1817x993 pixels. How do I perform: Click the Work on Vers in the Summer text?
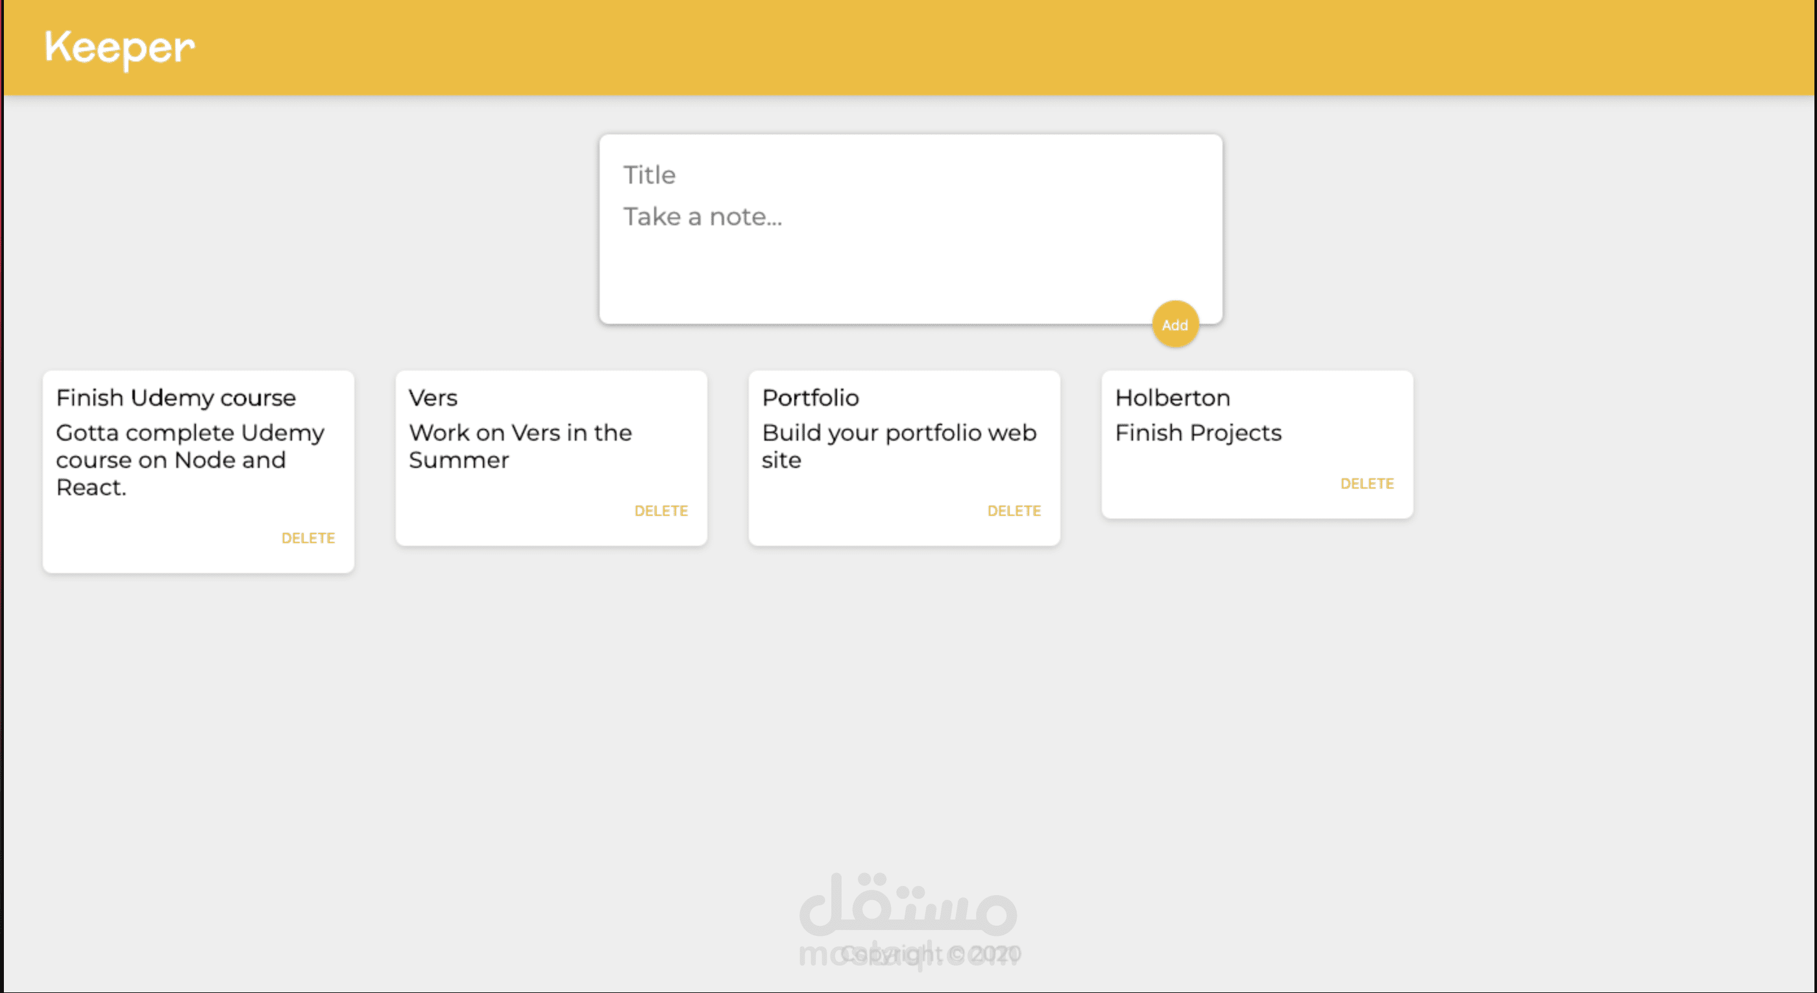(x=520, y=446)
